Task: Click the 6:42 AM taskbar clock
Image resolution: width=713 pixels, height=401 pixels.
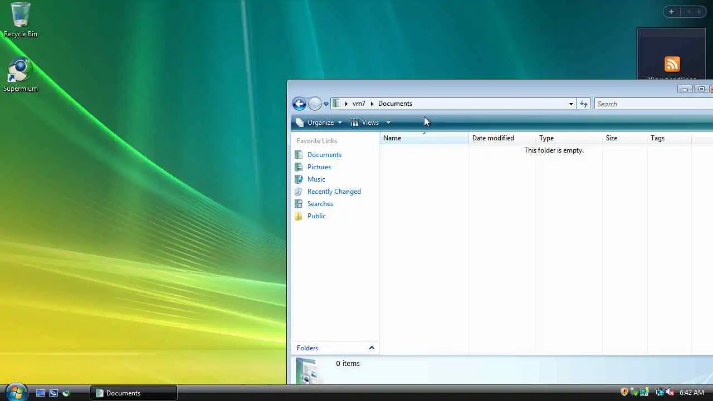Action: pyautogui.click(x=692, y=393)
